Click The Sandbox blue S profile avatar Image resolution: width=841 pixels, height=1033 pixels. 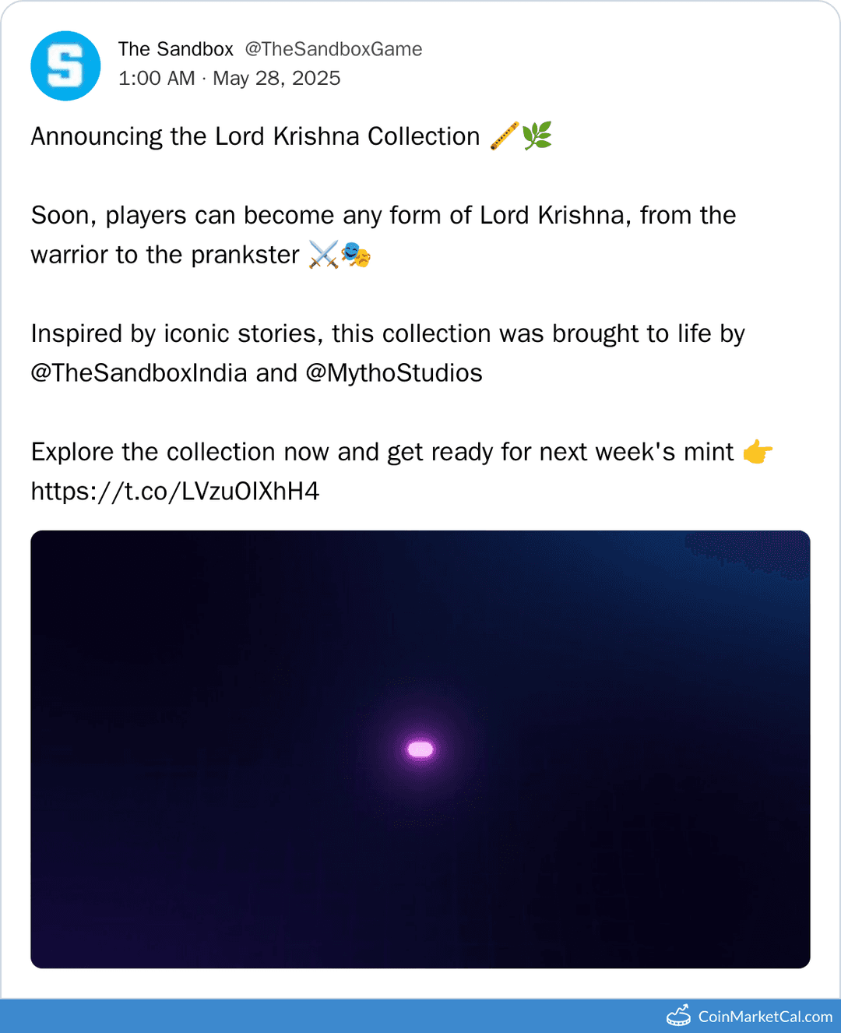click(x=65, y=66)
